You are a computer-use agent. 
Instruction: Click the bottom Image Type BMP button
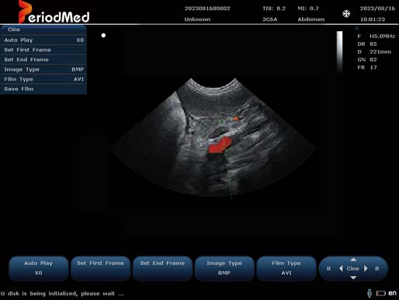[x=224, y=268]
